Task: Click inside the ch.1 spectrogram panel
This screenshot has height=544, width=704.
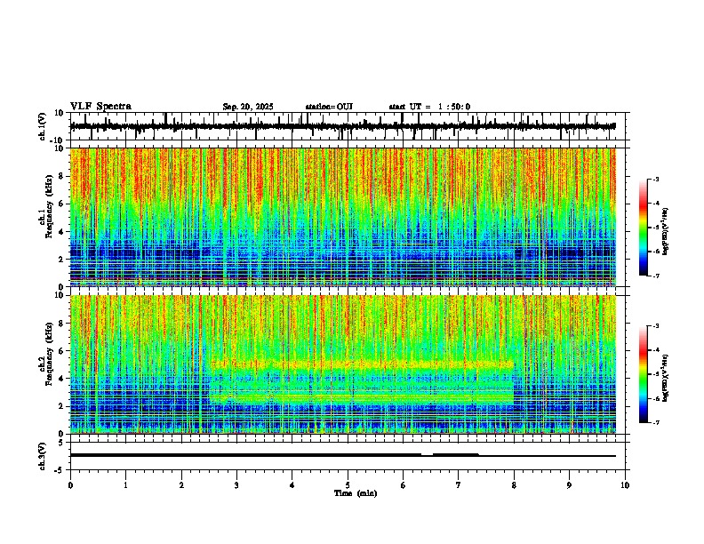Action: (x=343, y=217)
